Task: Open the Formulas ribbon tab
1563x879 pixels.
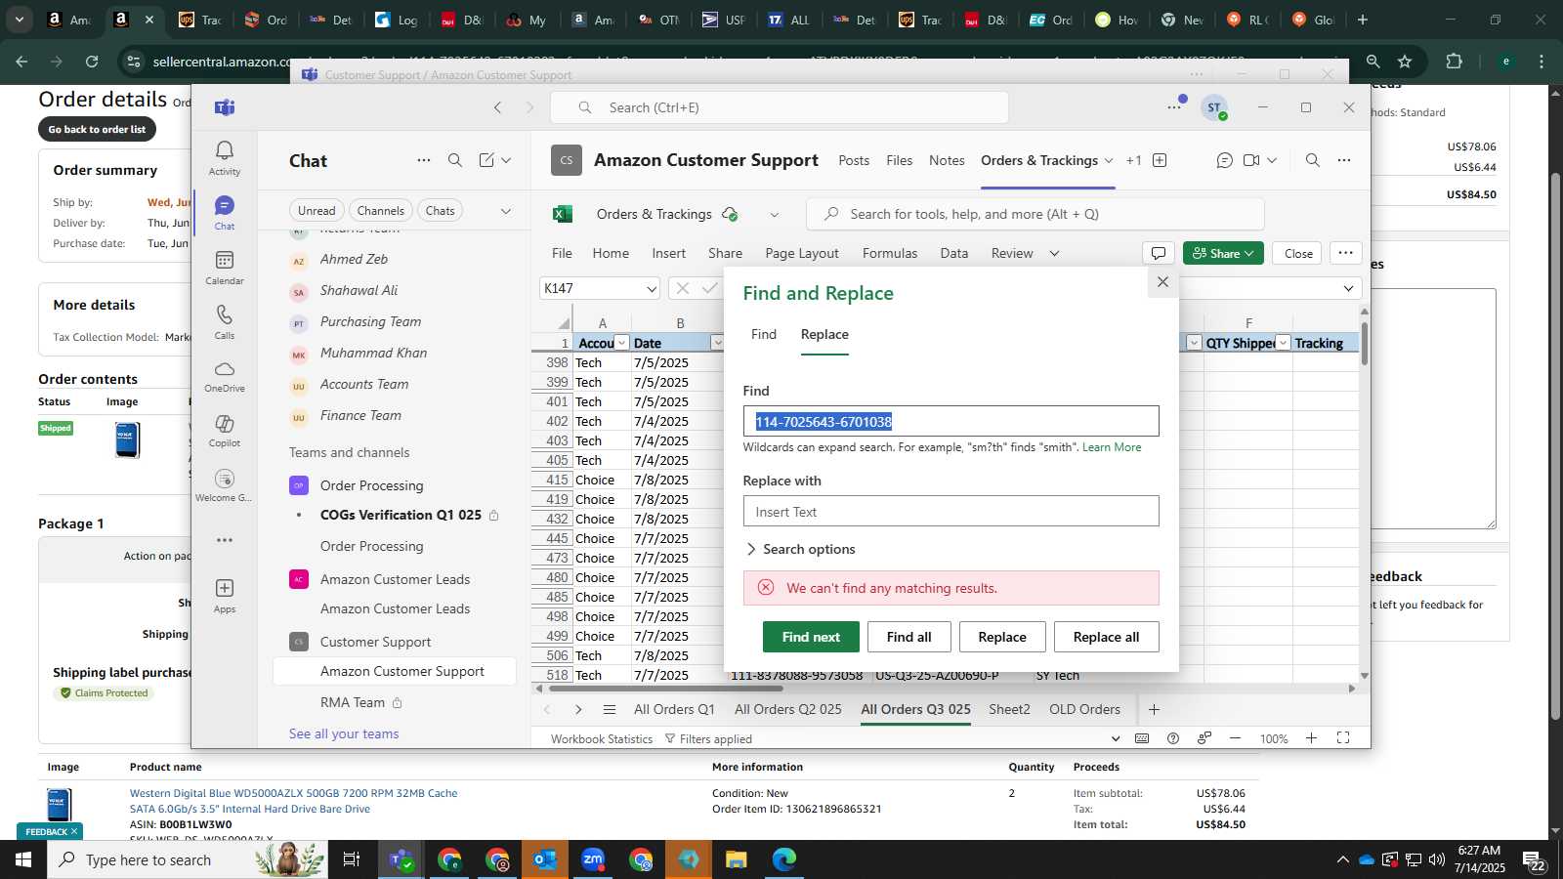Action: tap(890, 253)
